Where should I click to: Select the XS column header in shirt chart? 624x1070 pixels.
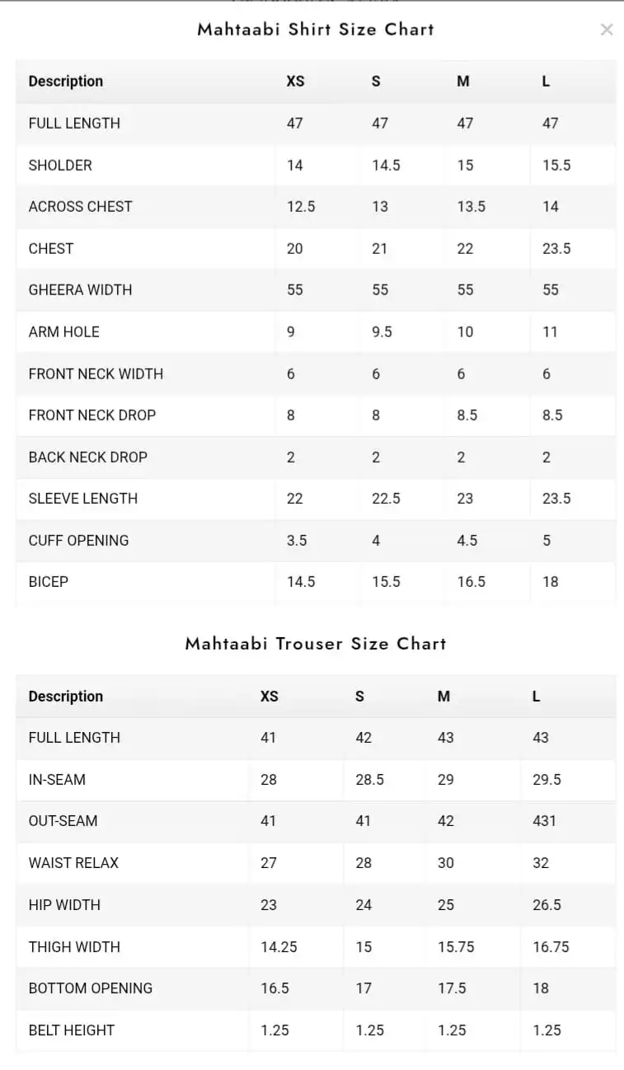click(x=295, y=81)
